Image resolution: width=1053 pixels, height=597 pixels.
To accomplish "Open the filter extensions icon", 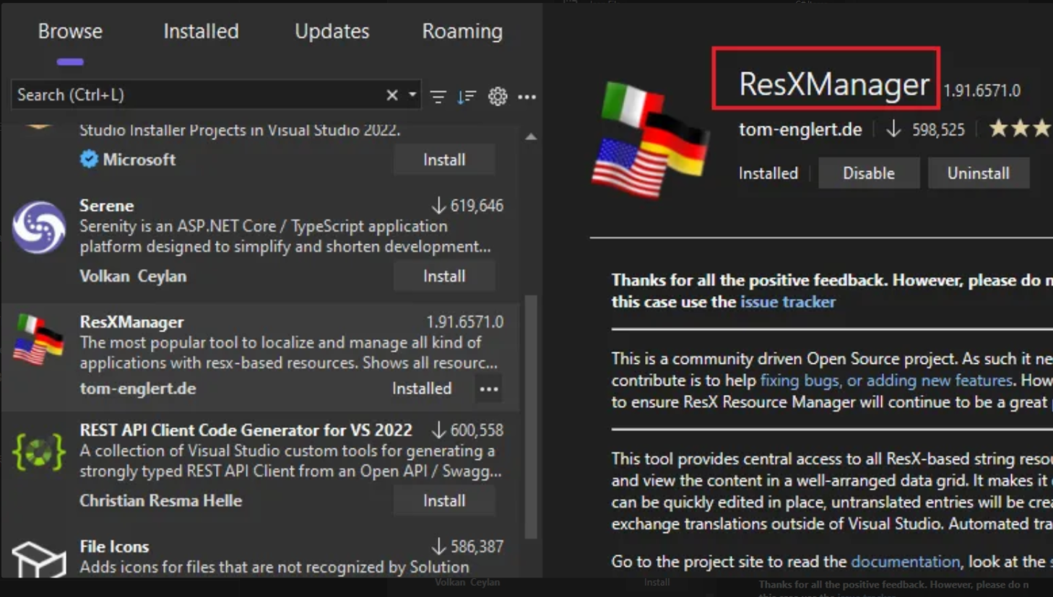I will (x=438, y=96).
